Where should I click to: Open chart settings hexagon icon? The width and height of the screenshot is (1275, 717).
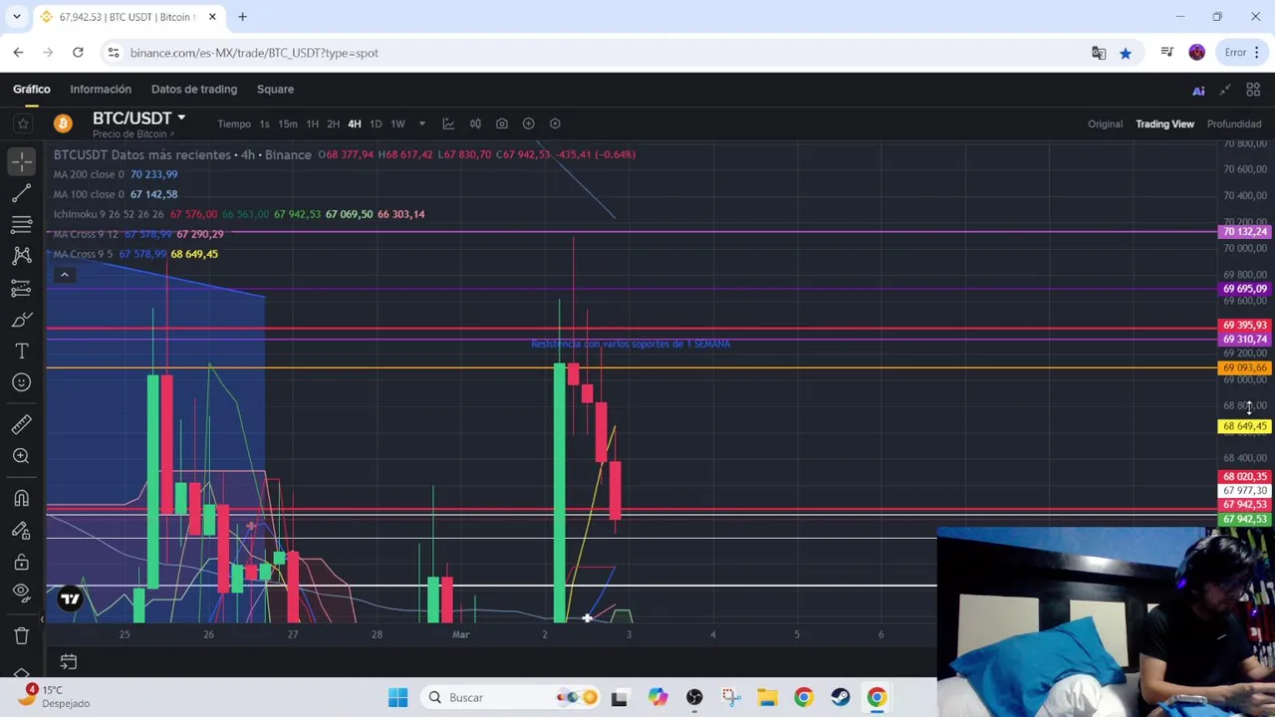click(555, 123)
